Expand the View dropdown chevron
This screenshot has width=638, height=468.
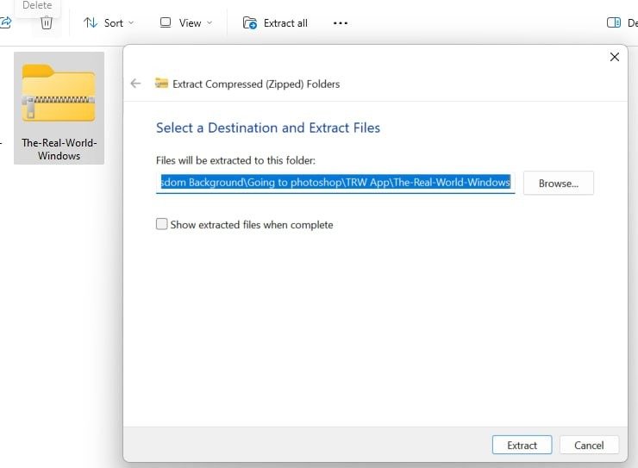coord(210,23)
